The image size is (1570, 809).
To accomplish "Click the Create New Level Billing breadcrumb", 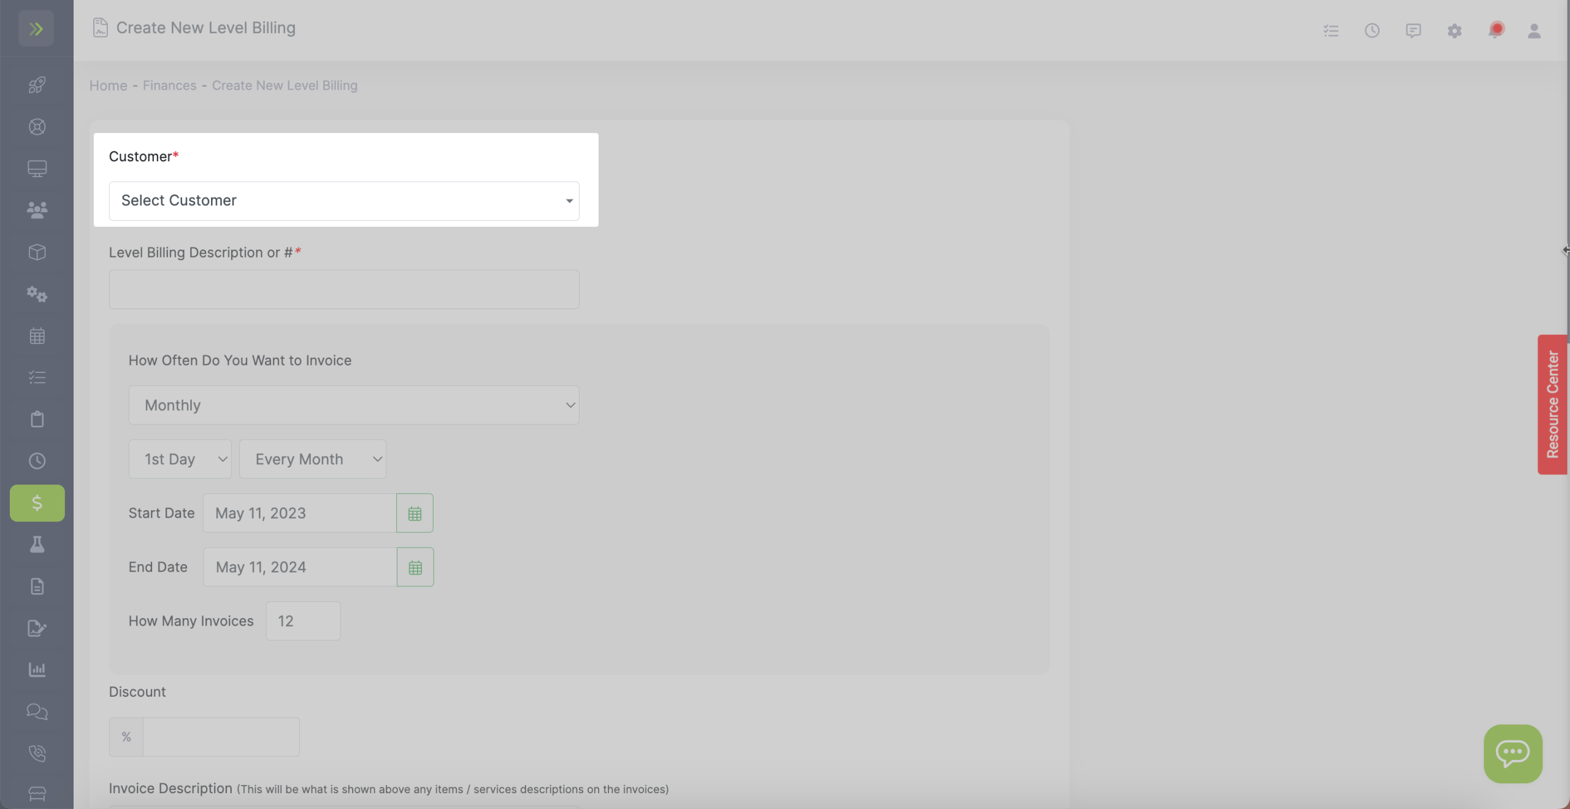I will coord(285,86).
